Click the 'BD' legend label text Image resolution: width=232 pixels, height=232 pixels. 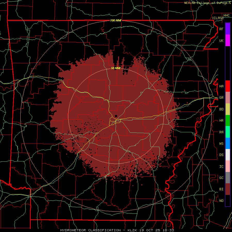point(221,109)
